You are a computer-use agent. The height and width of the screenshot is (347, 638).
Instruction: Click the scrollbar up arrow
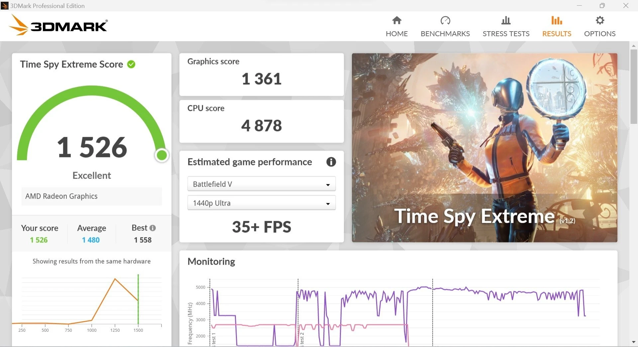point(634,45)
